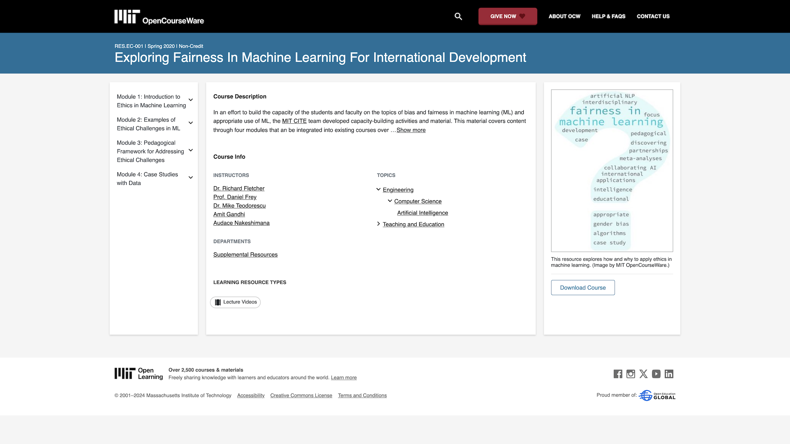Click the heart icon in Give Now

click(522, 16)
